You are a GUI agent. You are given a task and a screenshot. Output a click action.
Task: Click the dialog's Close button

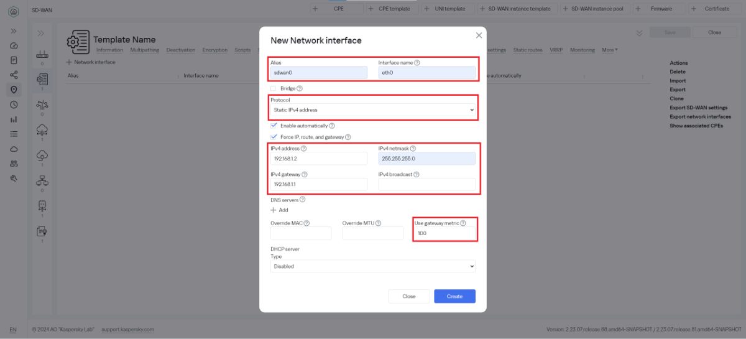coord(408,296)
